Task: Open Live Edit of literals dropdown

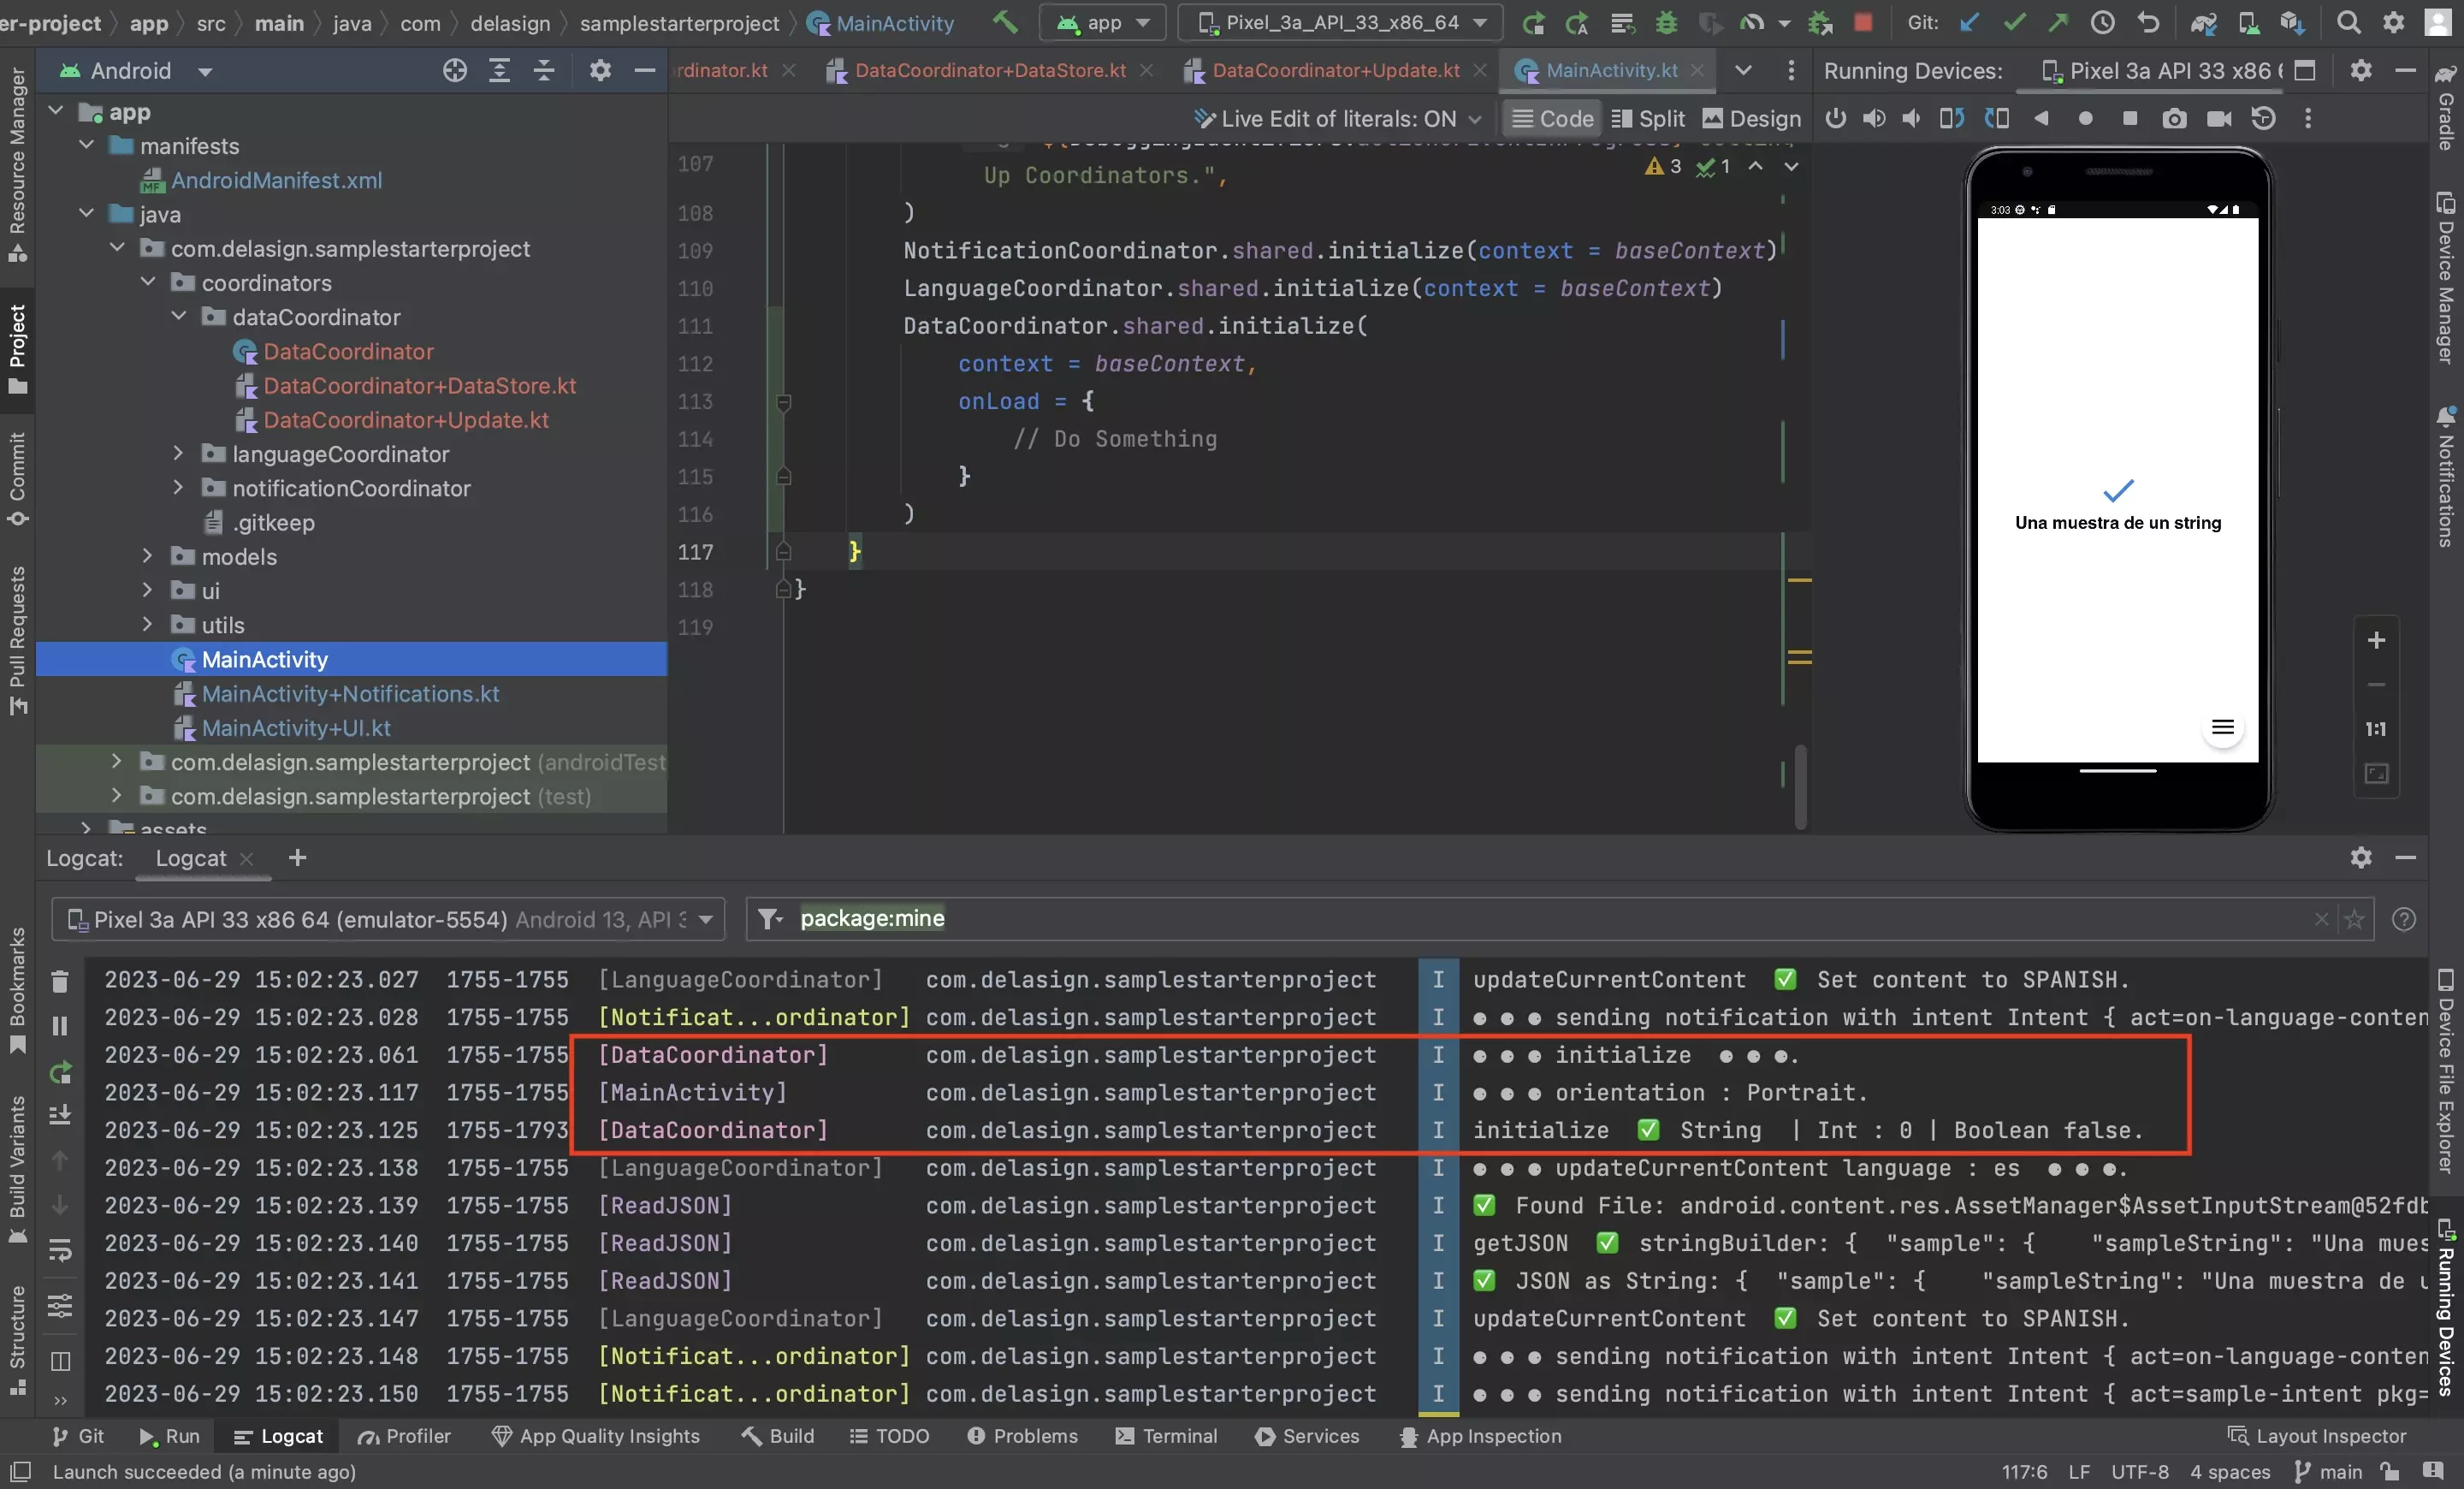Action: click(x=1337, y=119)
